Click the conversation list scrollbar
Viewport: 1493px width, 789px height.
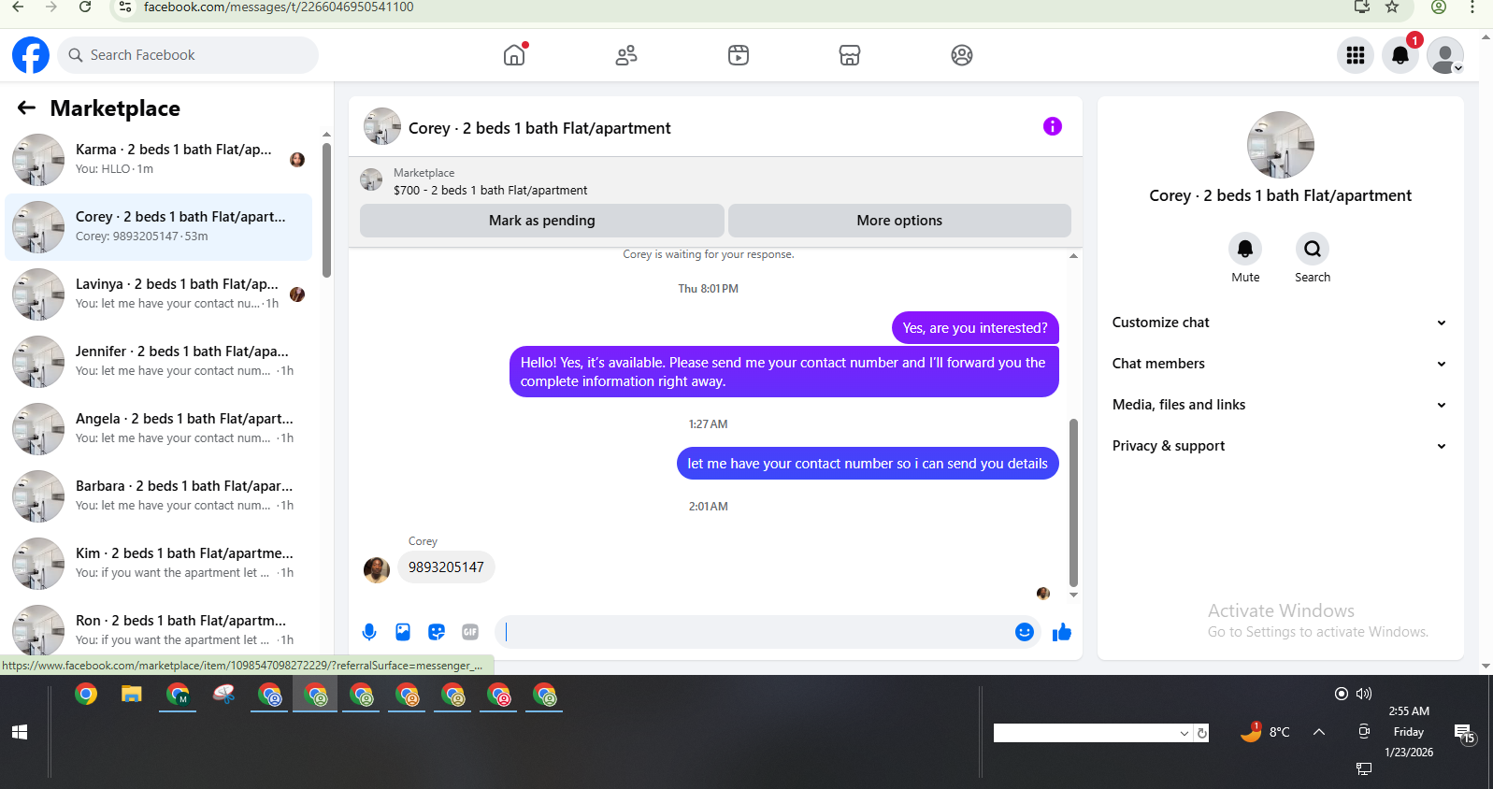[326, 210]
